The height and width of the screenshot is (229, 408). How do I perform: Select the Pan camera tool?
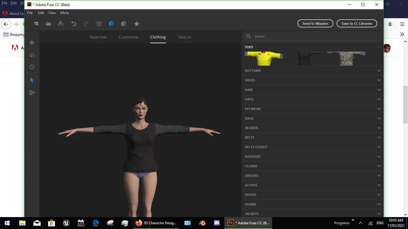click(x=32, y=43)
